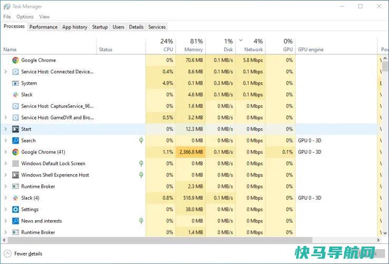Click the Settings gear icon
Screen dimensions: 389x264
pyautogui.click(x=15, y=210)
